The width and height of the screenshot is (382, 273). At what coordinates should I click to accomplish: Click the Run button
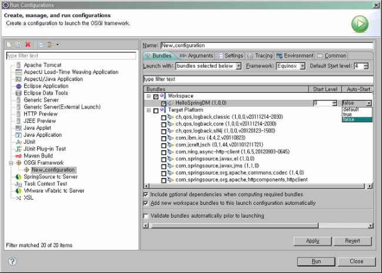[316, 262]
